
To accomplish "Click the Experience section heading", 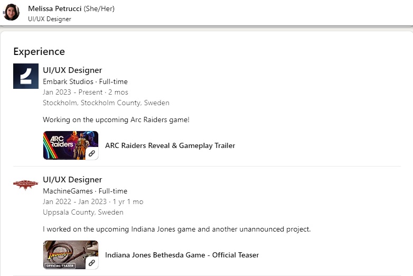I will click(39, 51).
